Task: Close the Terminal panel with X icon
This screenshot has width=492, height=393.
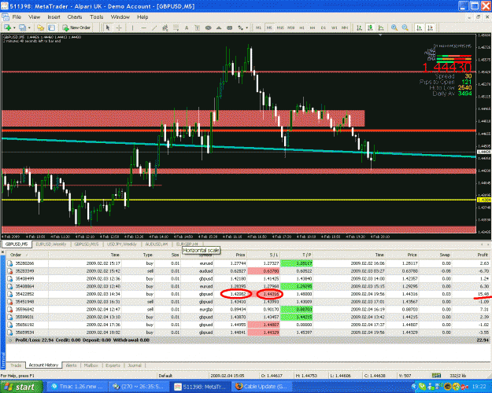Action: click(x=2, y=252)
